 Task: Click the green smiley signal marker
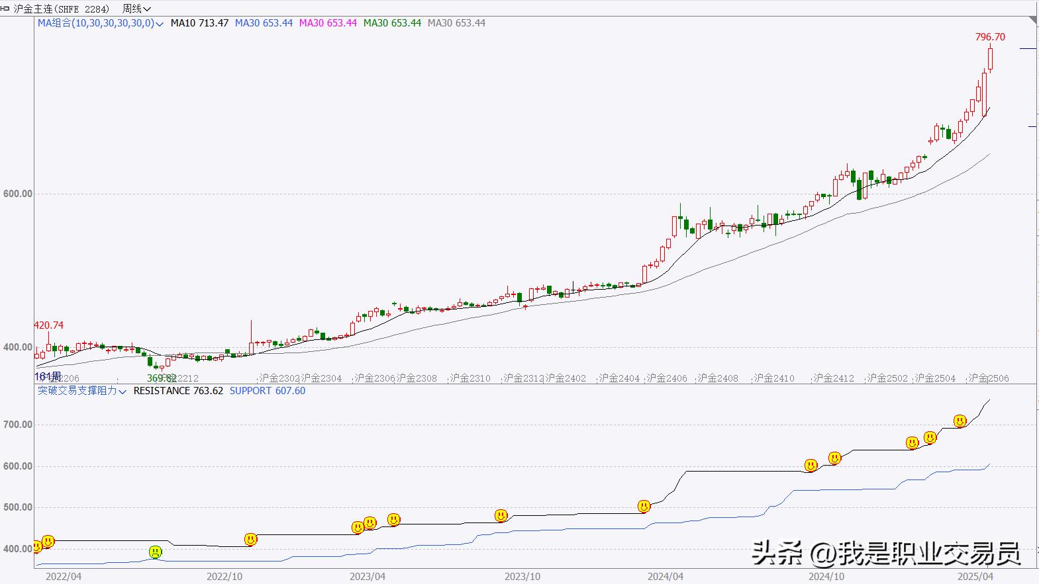tap(155, 552)
